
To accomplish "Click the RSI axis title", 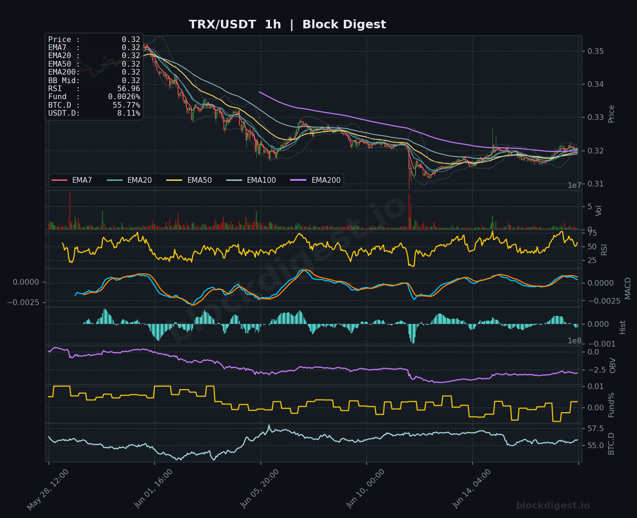I will [x=604, y=249].
